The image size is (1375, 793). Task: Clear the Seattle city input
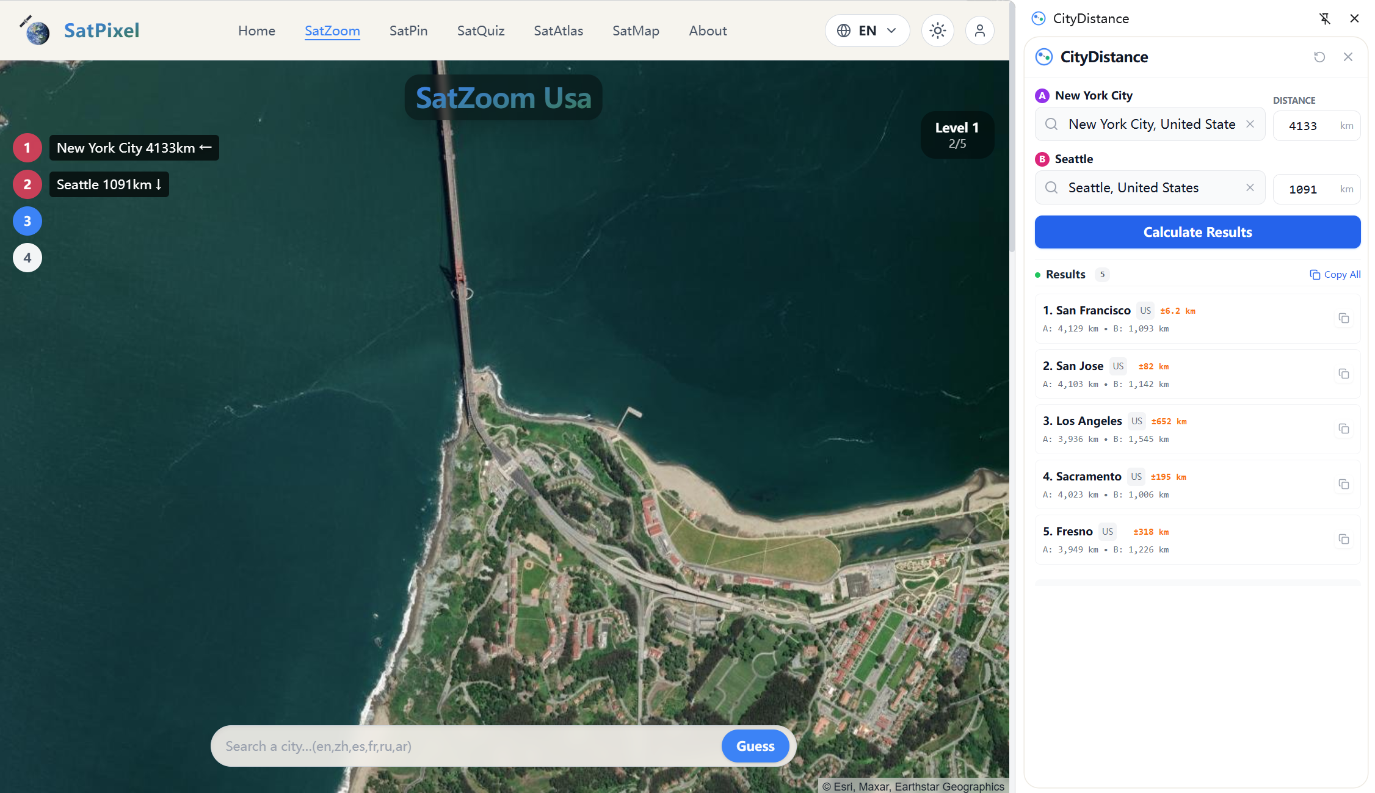(1250, 187)
